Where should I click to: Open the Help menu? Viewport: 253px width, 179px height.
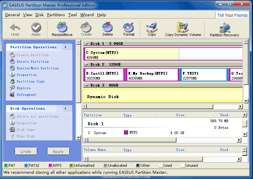click(x=101, y=15)
